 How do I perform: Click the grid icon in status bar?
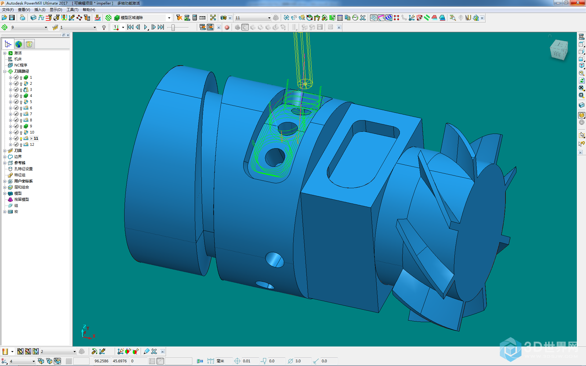click(69, 361)
